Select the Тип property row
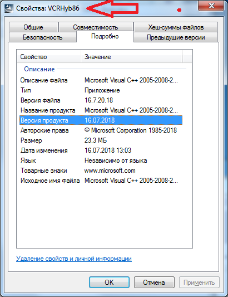This screenshot has height=297, width=228. (x=101, y=90)
